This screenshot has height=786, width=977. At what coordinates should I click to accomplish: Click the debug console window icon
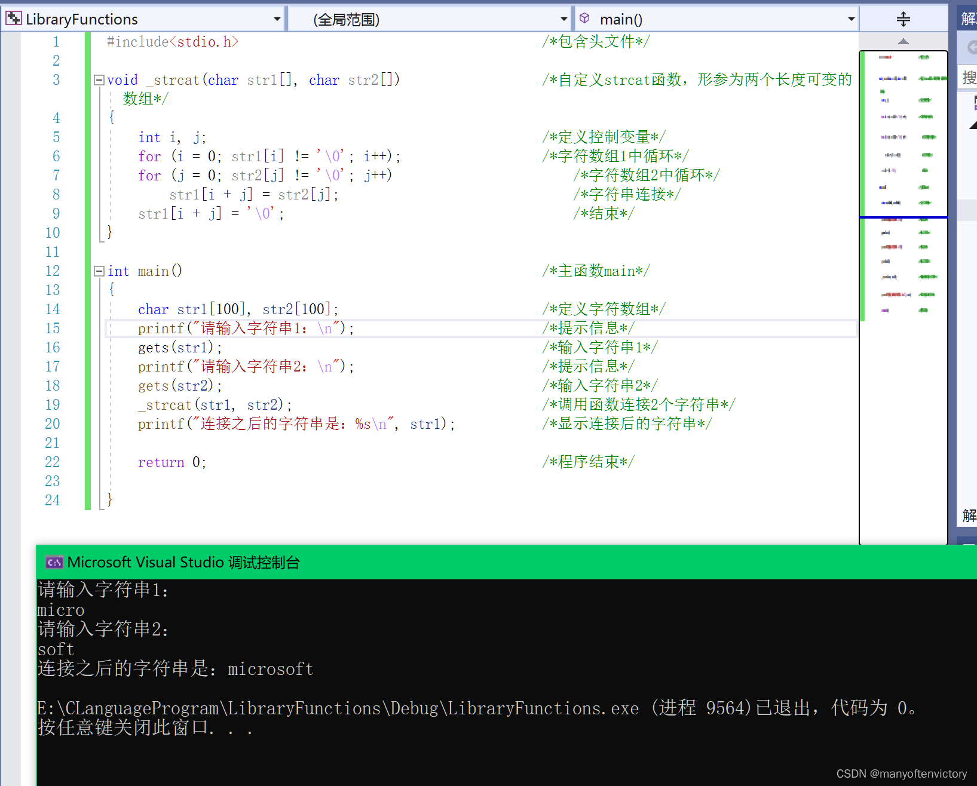54,563
